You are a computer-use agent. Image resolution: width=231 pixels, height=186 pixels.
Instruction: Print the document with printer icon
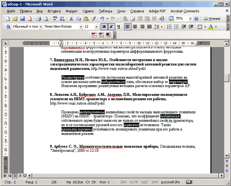(x=39, y=19)
